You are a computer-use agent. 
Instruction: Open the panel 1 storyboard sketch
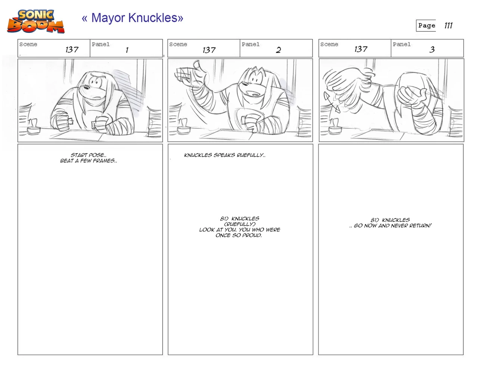pyautogui.click(x=90, y=100)
